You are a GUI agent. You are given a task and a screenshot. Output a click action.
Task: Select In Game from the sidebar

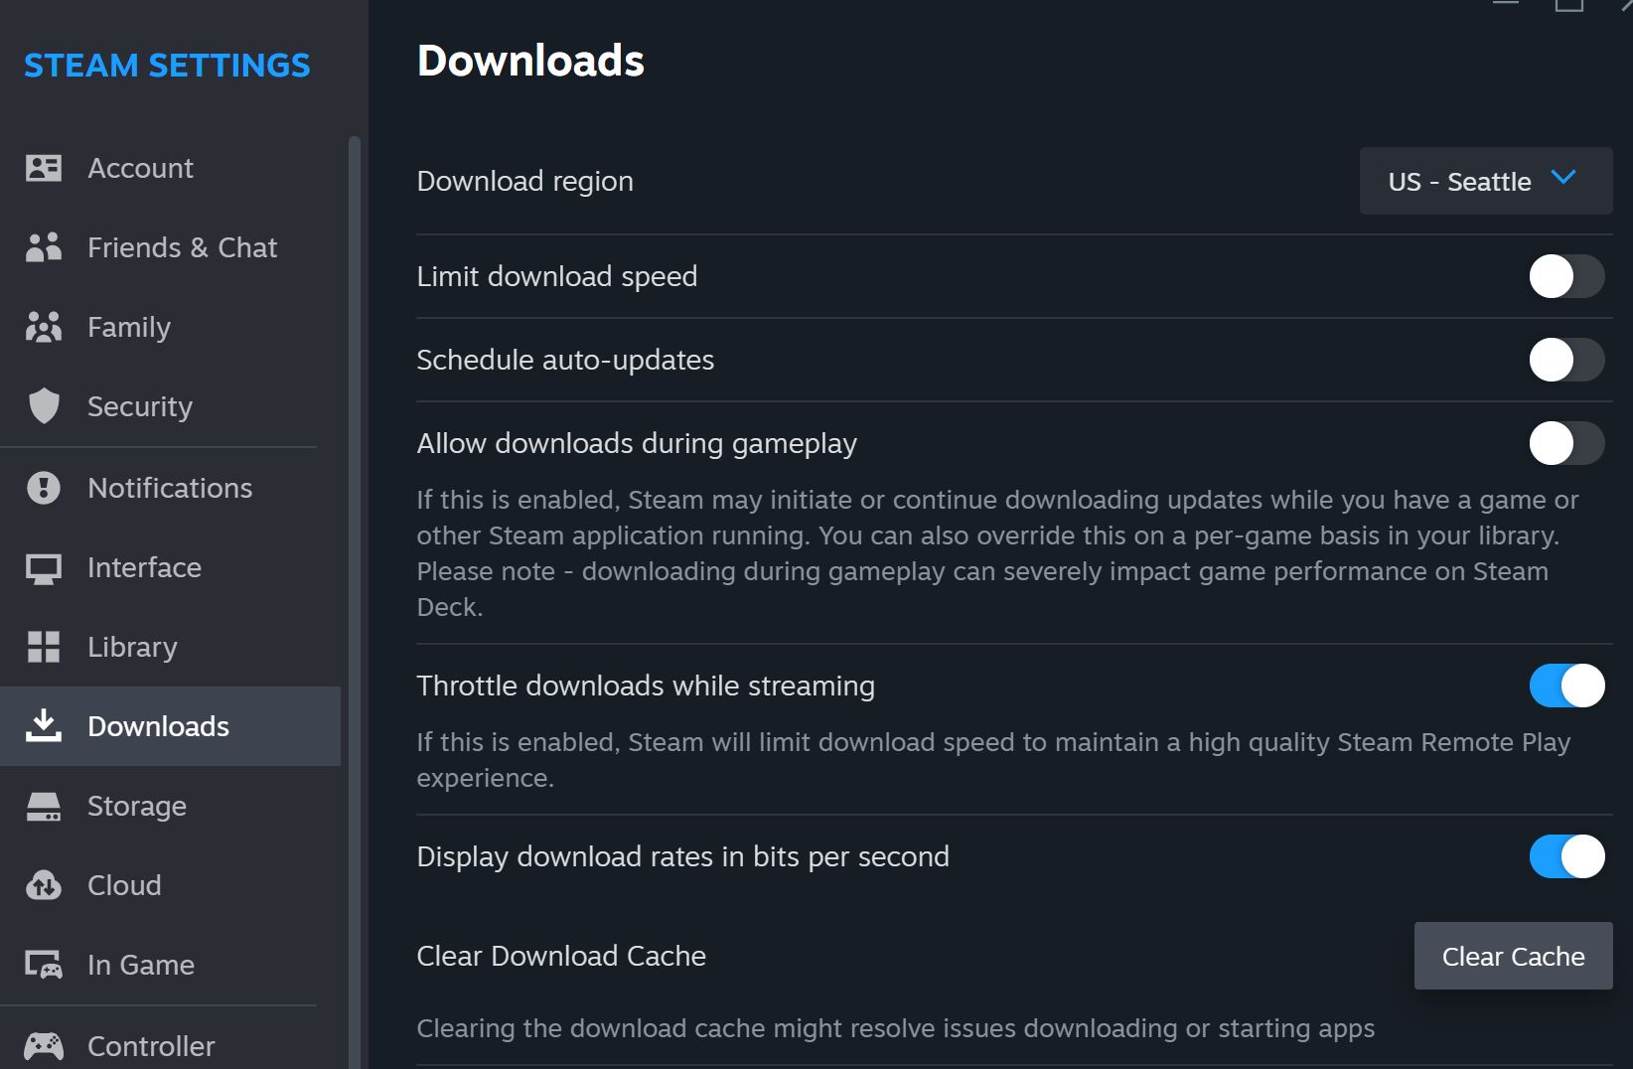pos(141,965)
